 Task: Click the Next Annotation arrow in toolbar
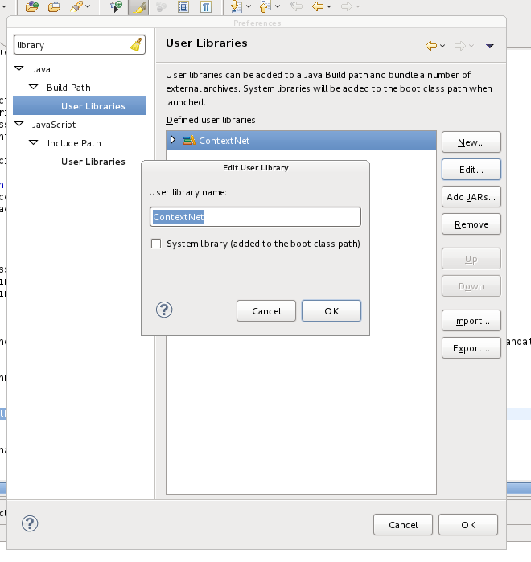click(x=236, y=7)
